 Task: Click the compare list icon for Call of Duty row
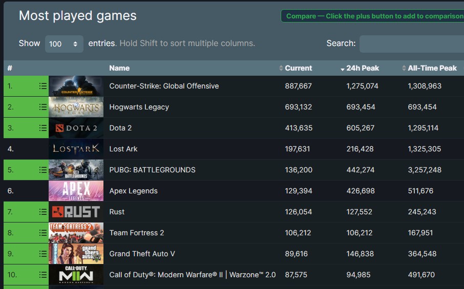pos(43,275)
